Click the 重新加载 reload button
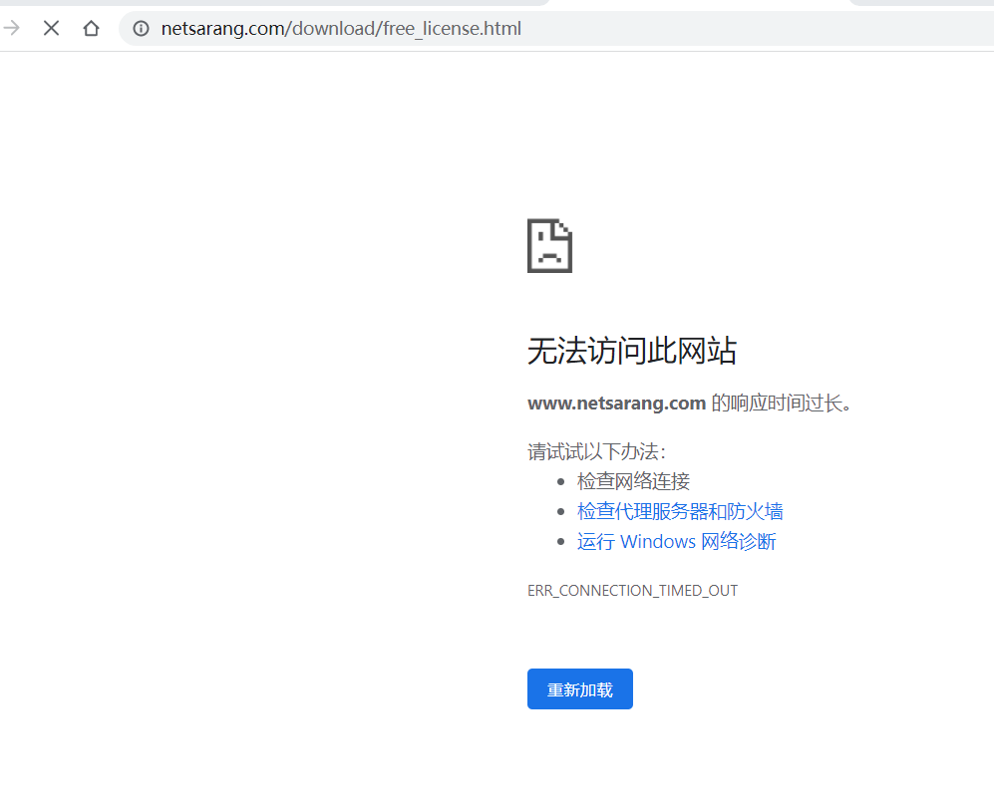The height and width of the screenshot is (812, 994). point(580,689)
